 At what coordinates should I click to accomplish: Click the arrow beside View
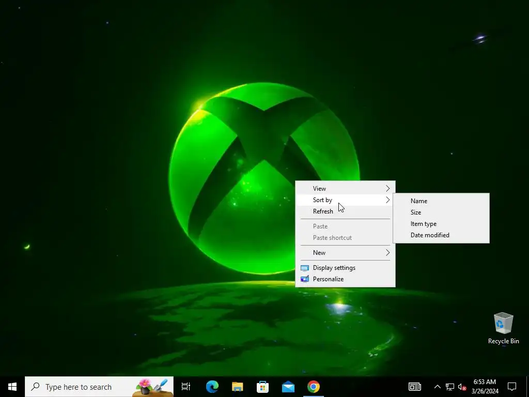387,188
